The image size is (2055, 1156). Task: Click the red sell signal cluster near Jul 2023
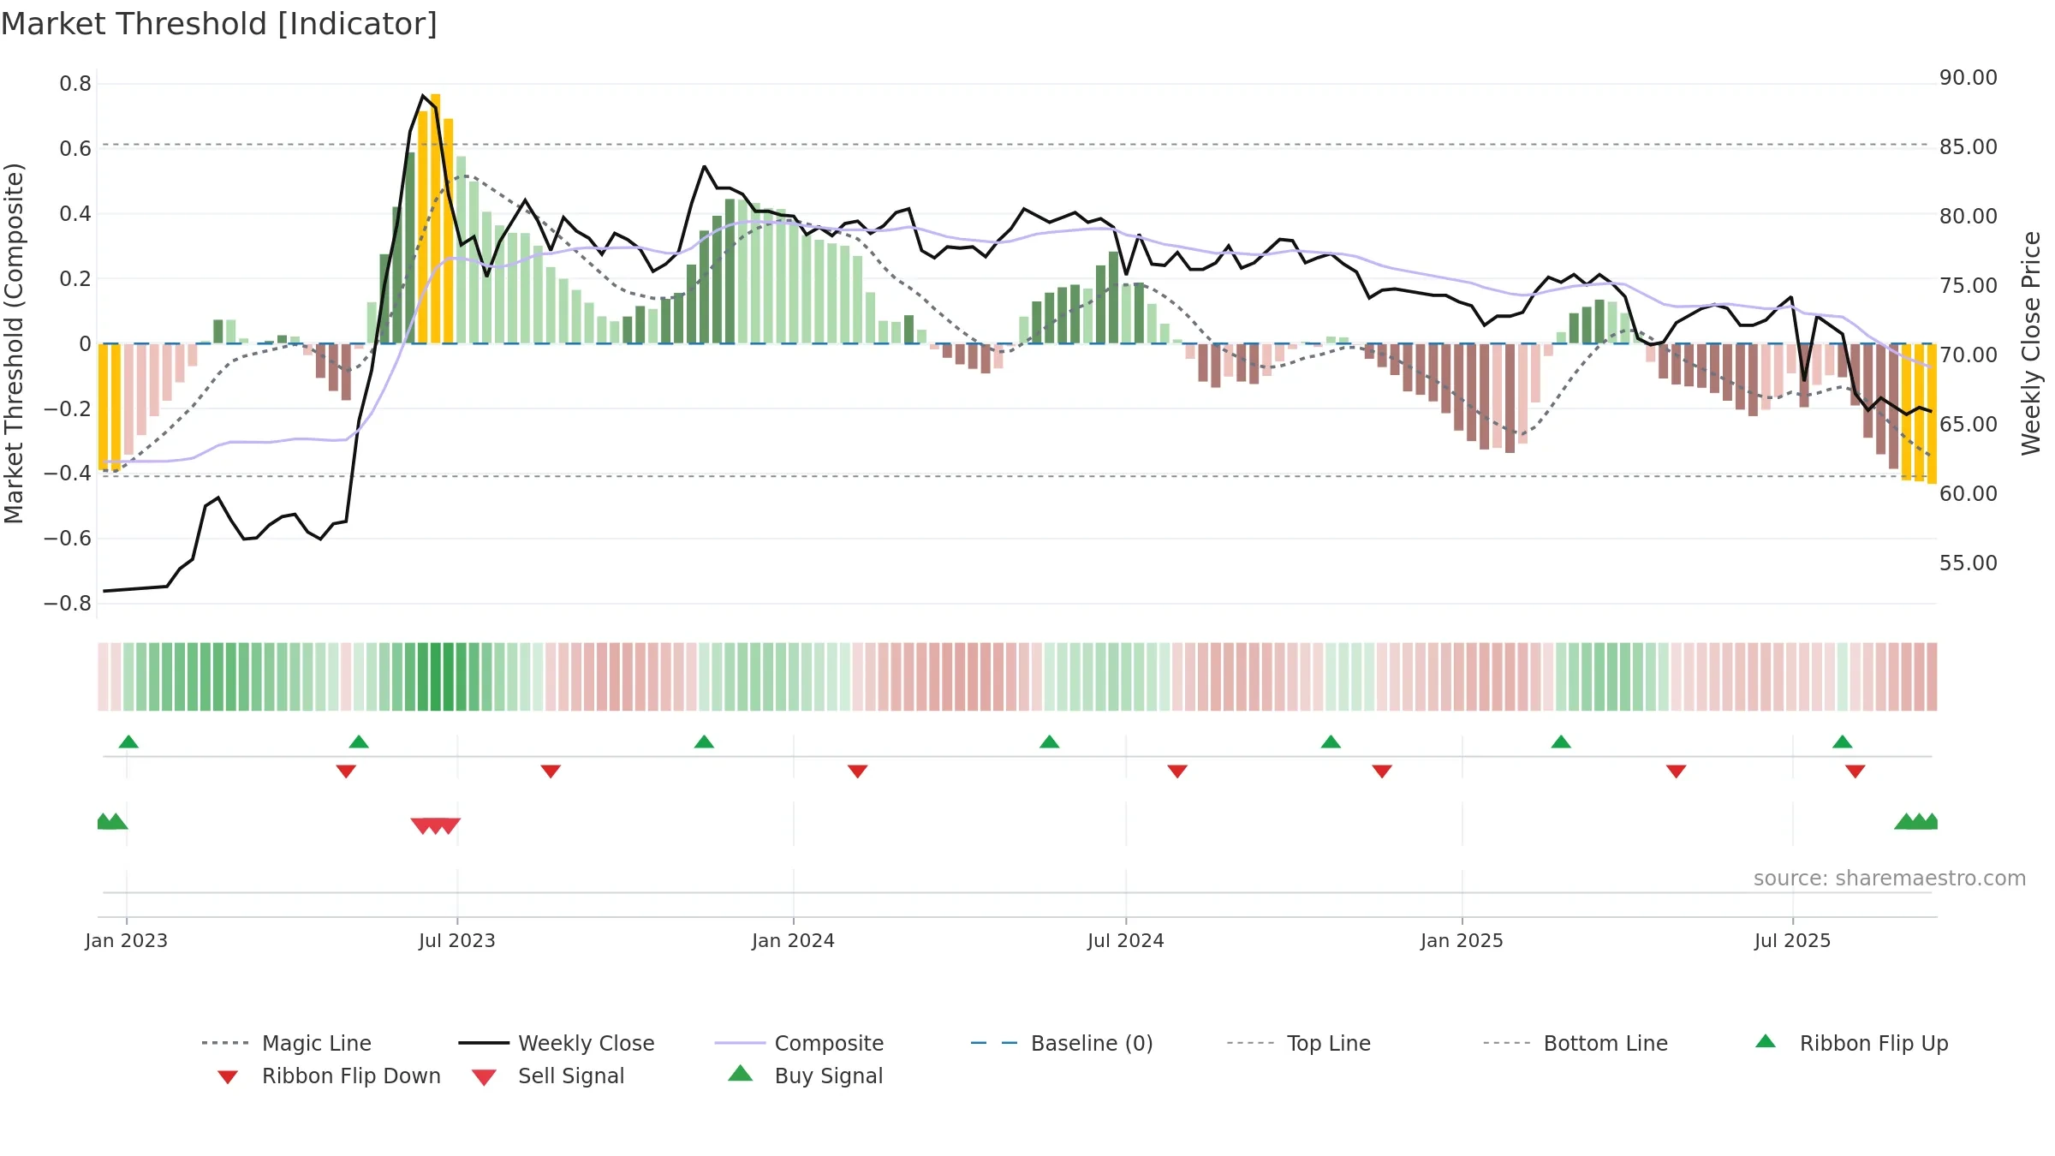tap(436, 826)
